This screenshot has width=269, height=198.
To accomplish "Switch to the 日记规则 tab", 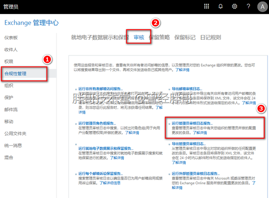I will coord(211,37).
